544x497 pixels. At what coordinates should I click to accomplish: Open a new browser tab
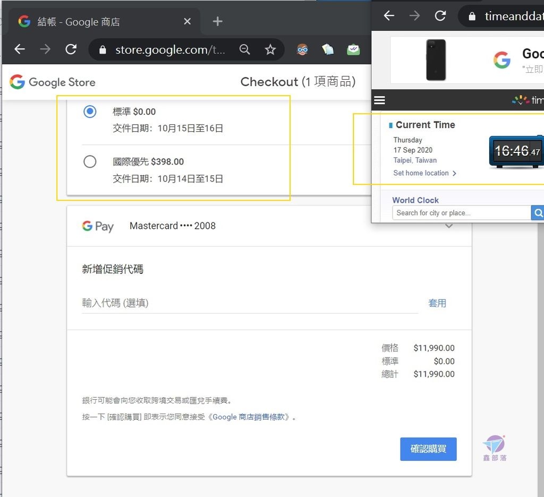(217, 21)
